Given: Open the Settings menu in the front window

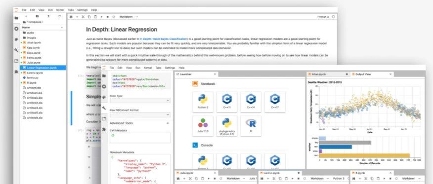Looking at the screenshot, I should [x=170, y=68].
